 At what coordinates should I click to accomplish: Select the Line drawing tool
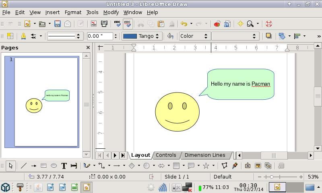point(24,166)
